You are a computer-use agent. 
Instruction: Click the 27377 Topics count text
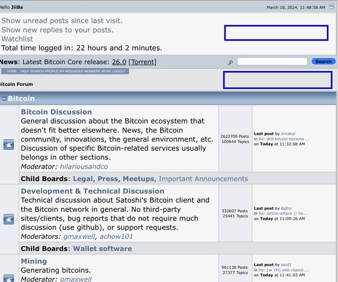pyautogui.click(x=235, y=272)
